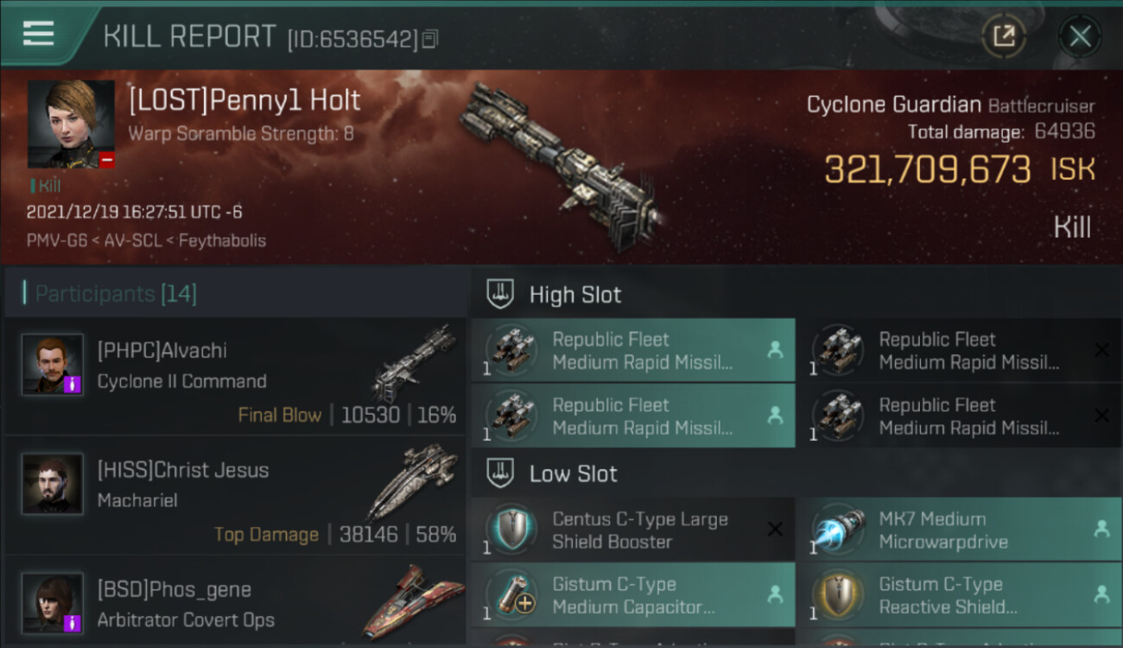
Task: Open Penny1 Holt's portrait
Action: tap(71, 124)
